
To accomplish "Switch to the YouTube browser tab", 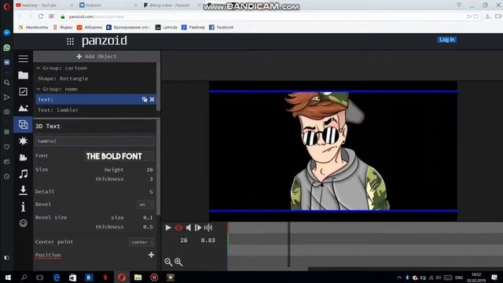I will [43, 6].
